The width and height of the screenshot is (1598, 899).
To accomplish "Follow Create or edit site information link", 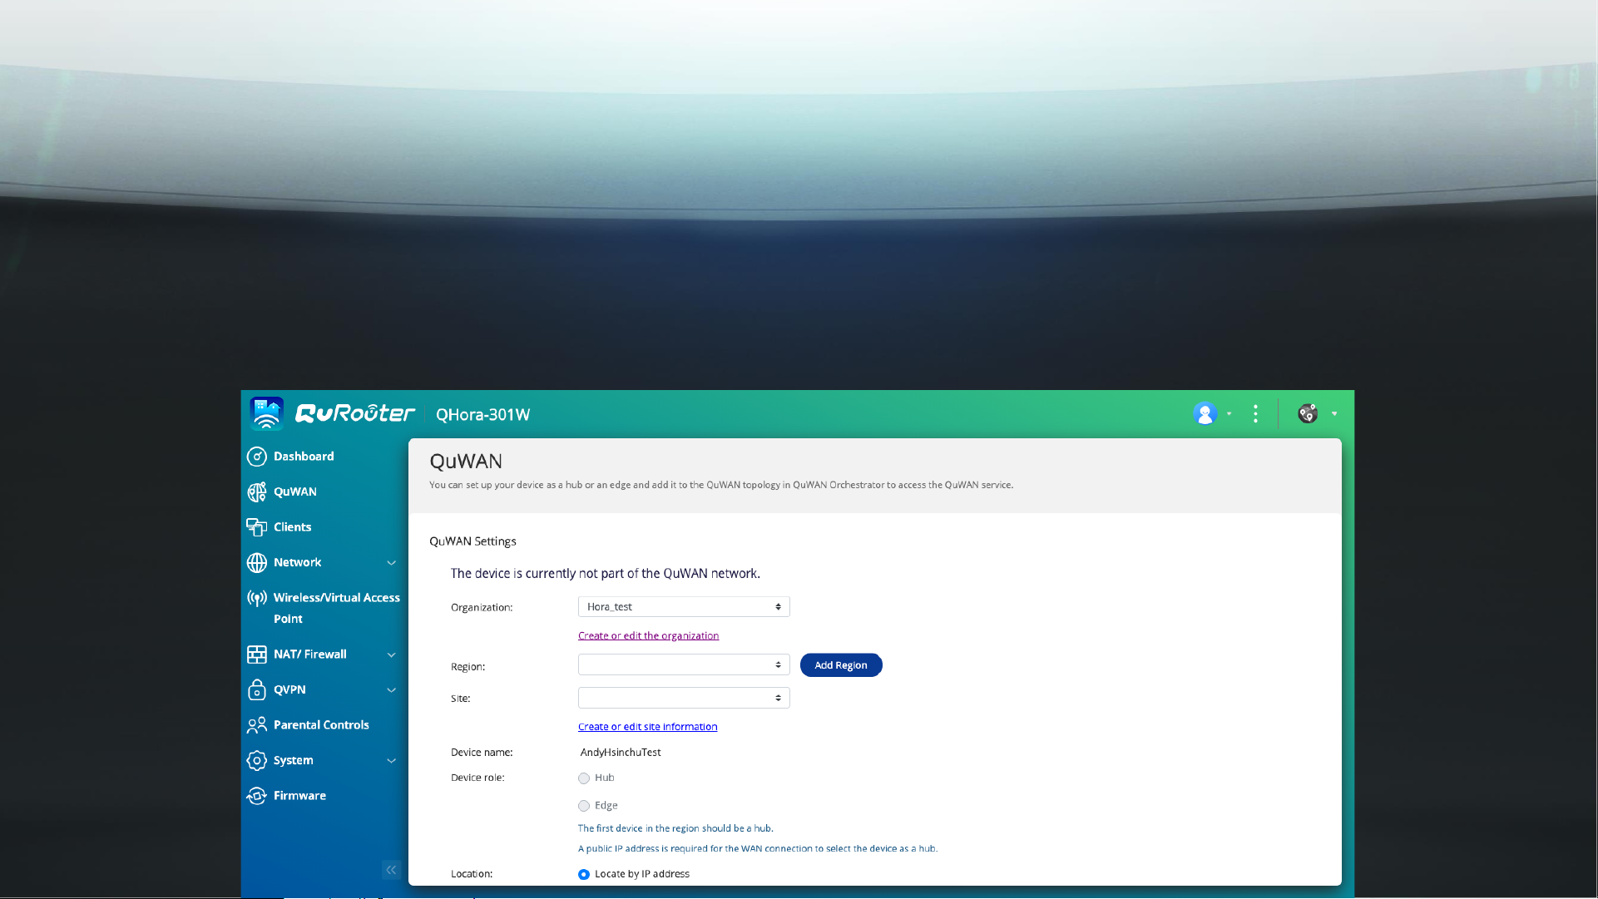I will tap(647, 727).
